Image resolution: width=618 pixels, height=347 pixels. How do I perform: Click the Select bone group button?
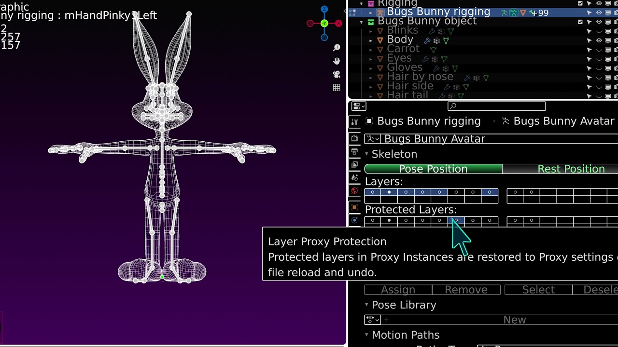(538, 290)
